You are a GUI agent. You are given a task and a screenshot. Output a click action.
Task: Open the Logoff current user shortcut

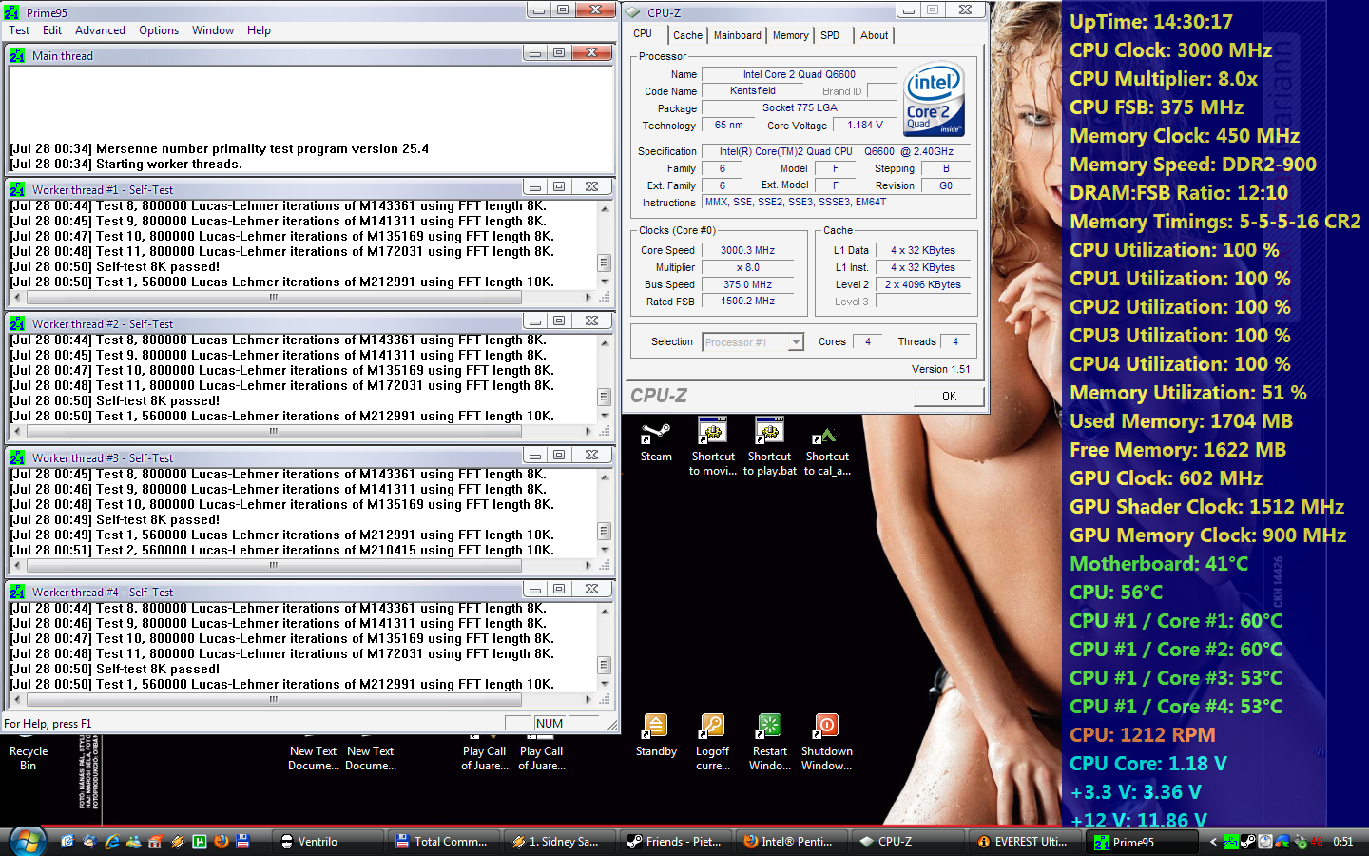[712, 728]
